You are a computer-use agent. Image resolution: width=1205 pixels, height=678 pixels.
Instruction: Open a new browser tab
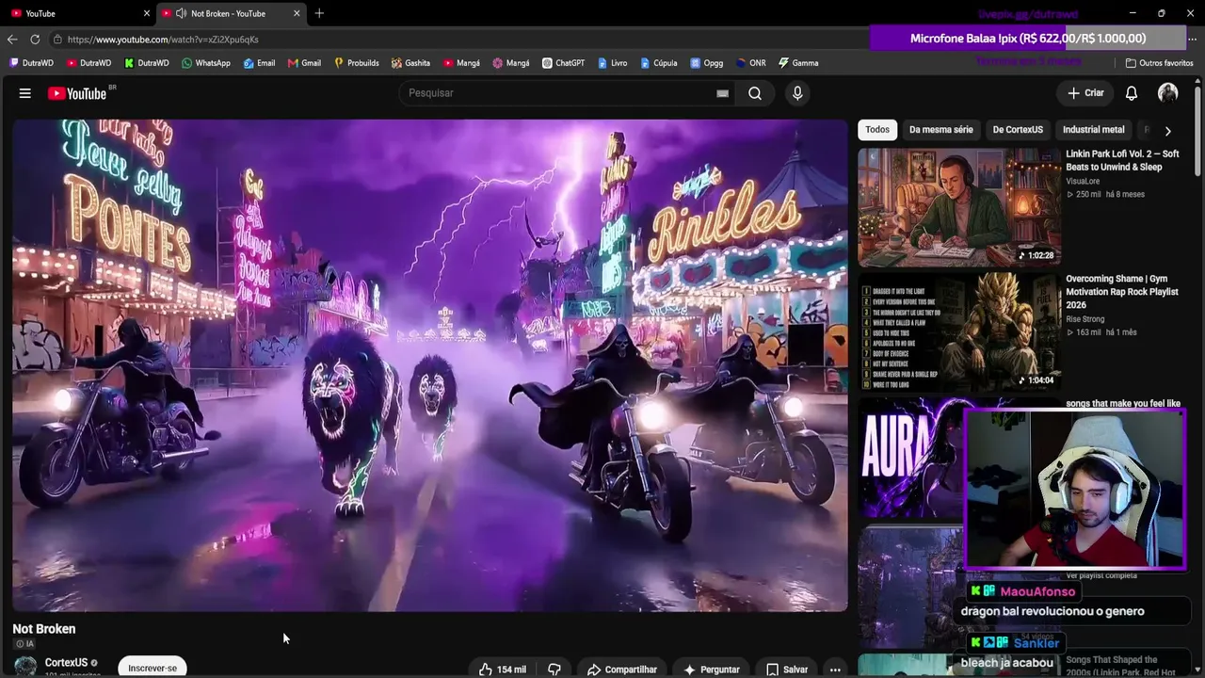pyautogui.click(x=319, y=13)
